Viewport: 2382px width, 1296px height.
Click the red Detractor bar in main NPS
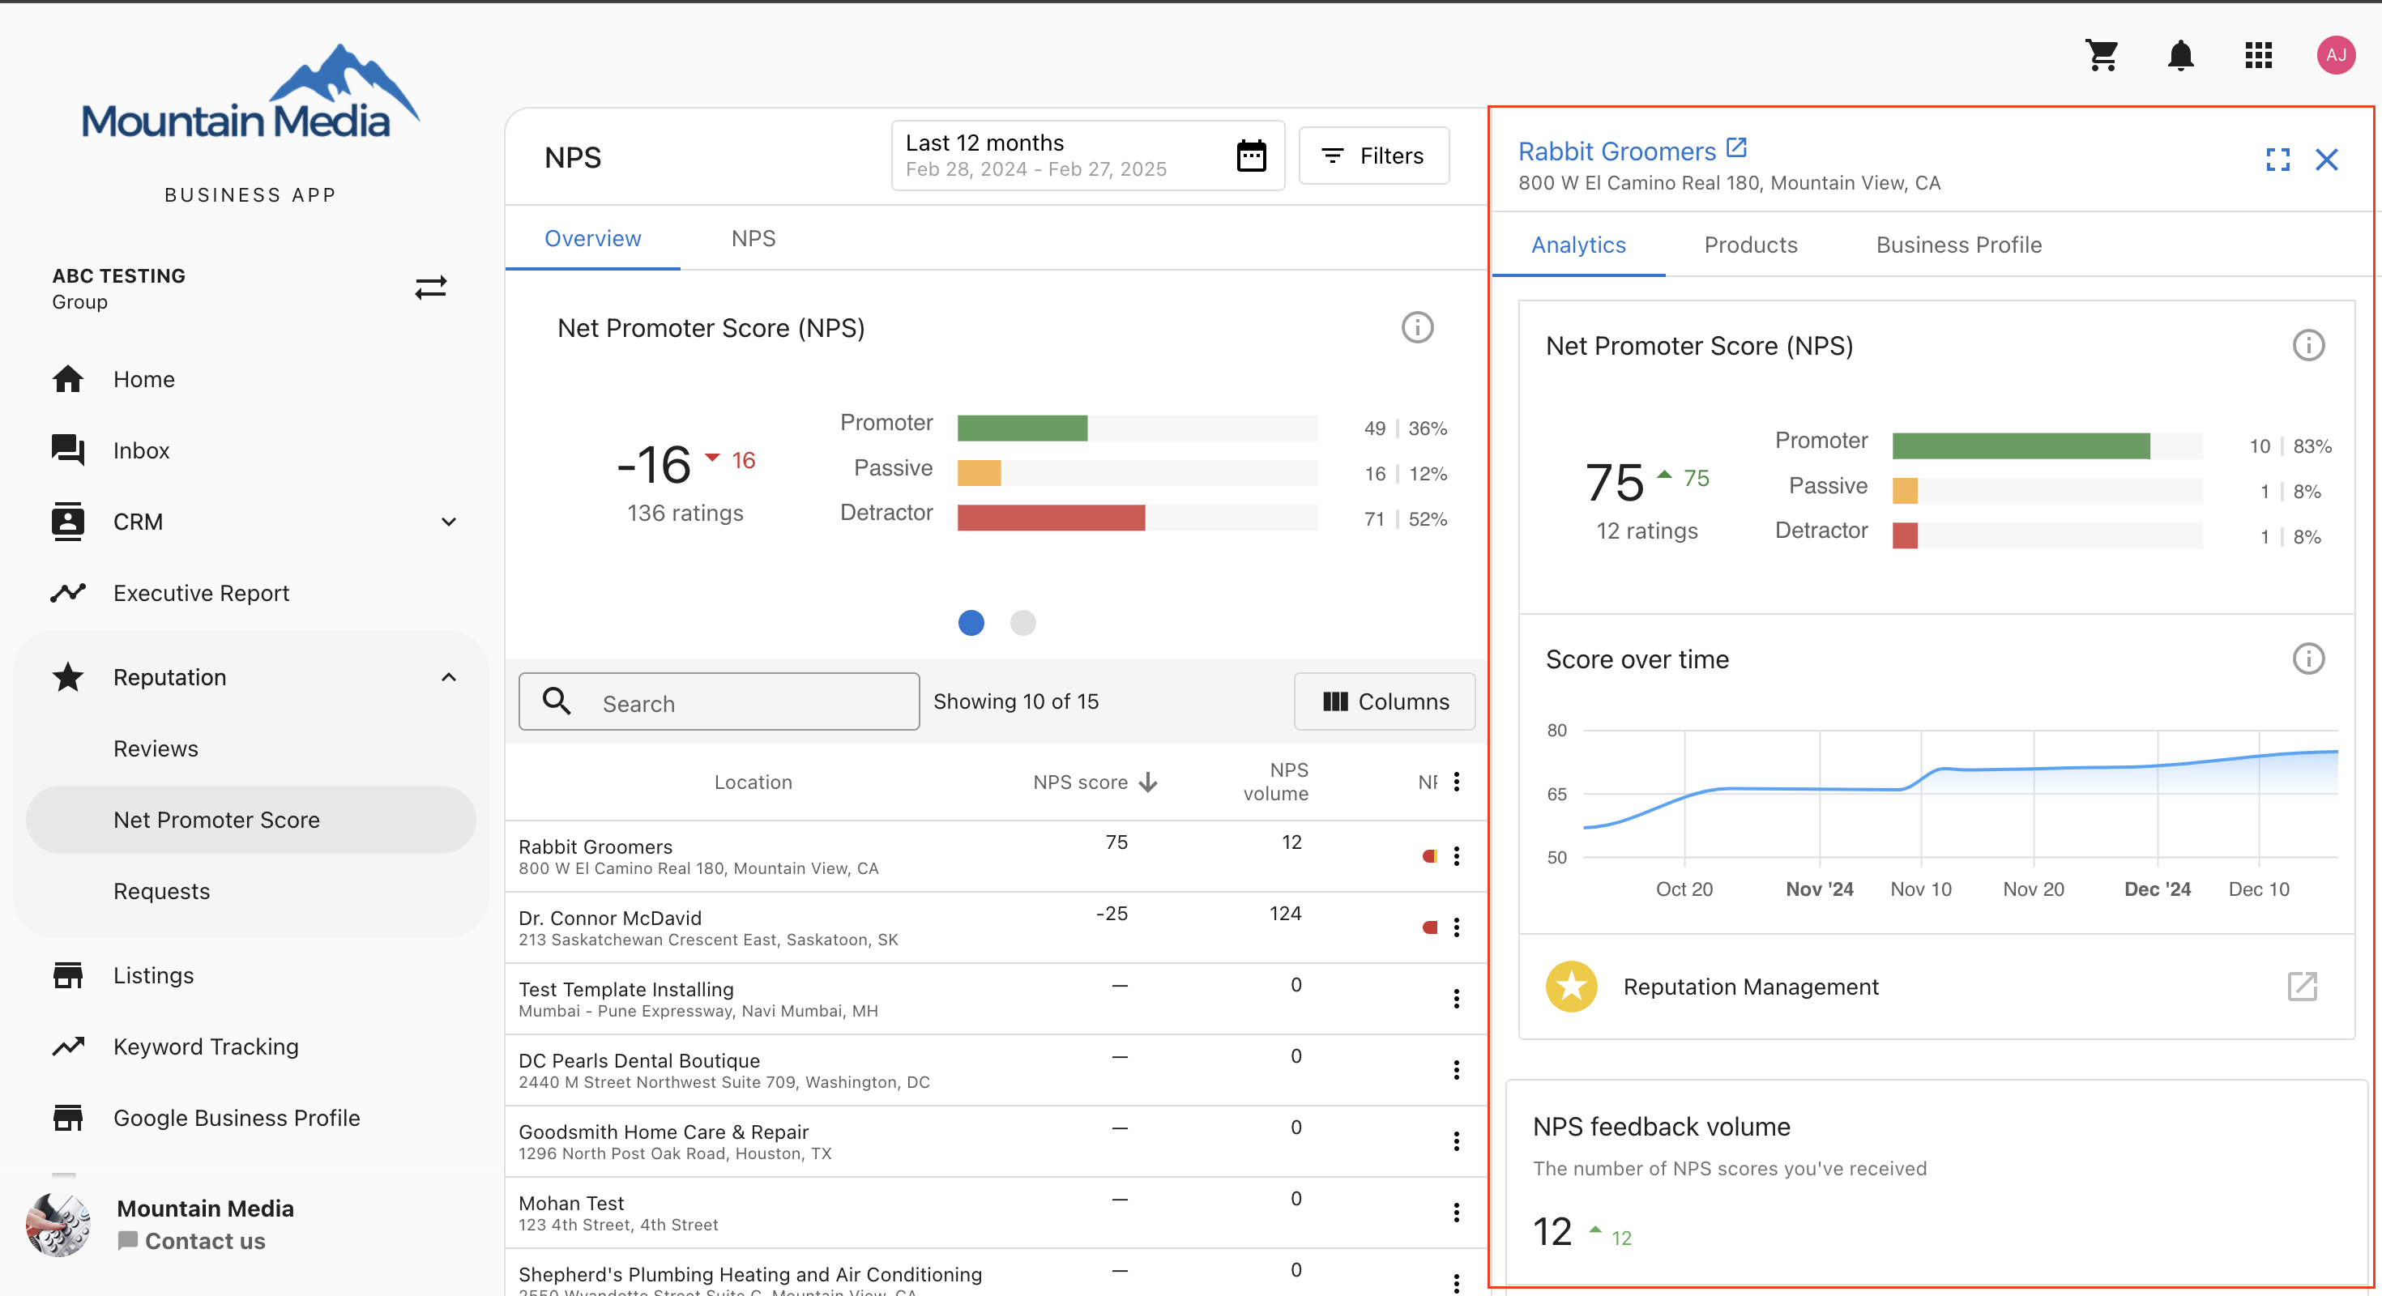[x=1051, y=518]
